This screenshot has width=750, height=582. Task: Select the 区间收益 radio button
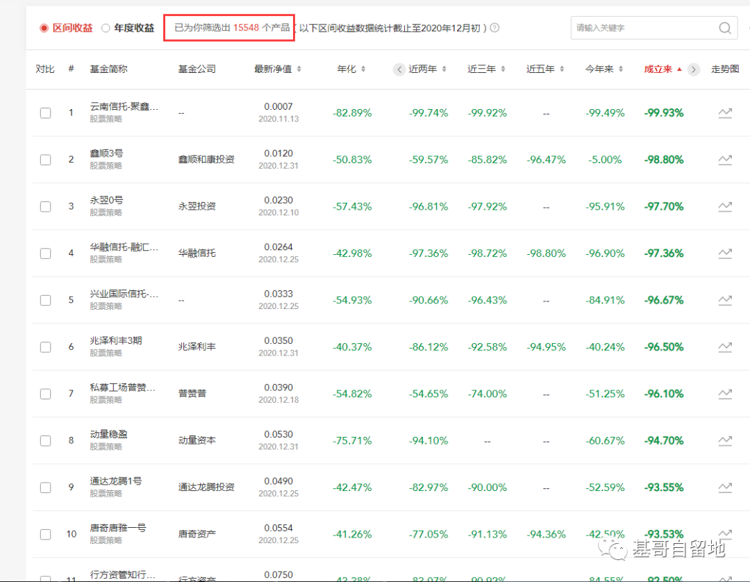44,28
